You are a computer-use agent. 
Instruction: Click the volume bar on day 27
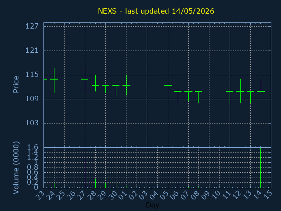click(85, 172)
